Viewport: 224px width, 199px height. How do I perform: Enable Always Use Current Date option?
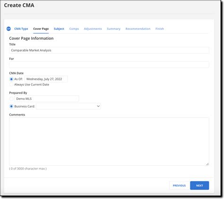11,85
